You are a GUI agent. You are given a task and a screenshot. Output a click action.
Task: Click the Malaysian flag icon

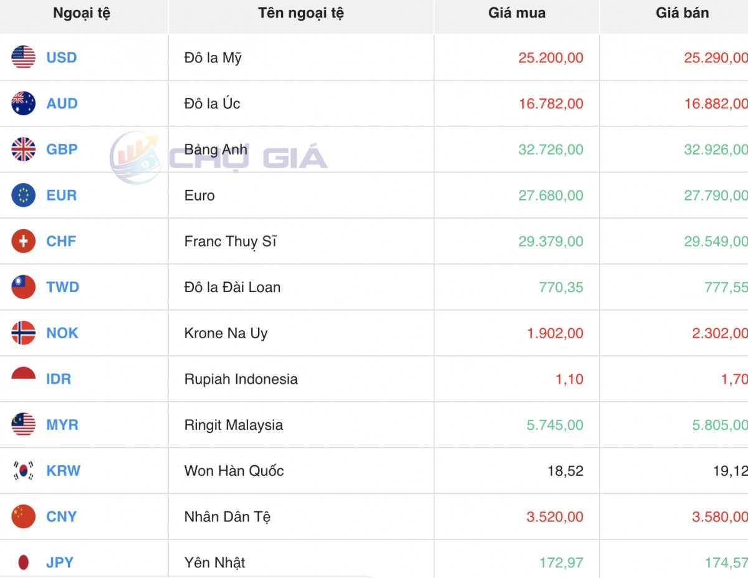[24, 425]
